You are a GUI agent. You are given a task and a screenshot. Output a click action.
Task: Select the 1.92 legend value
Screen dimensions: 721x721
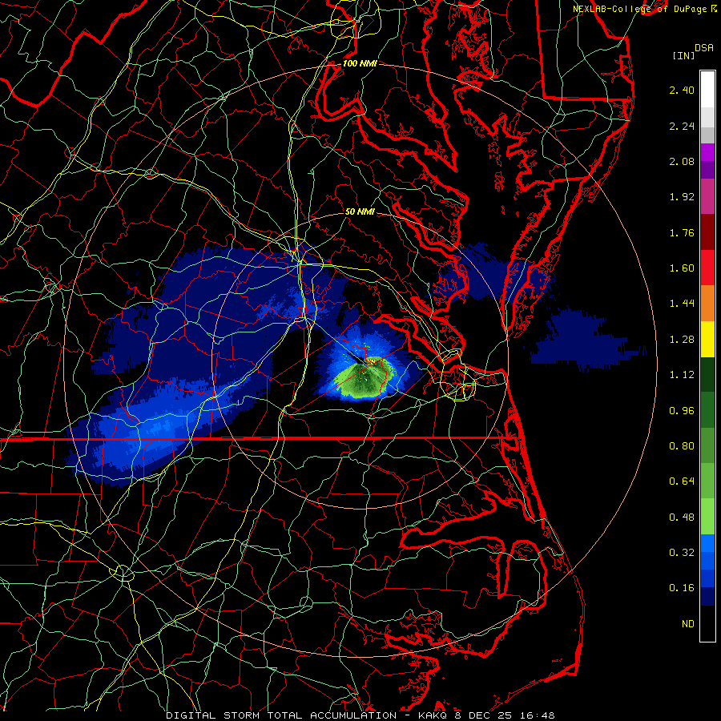click(682, 197)
